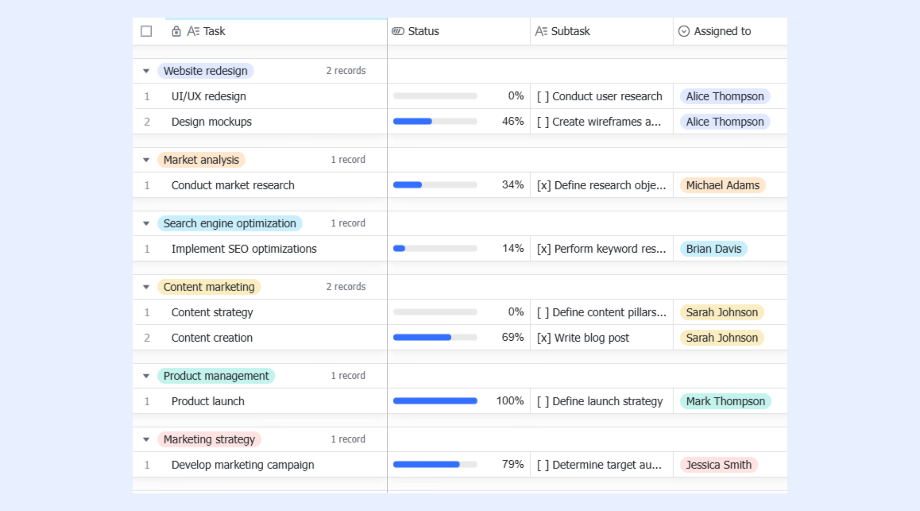Click the dropdown circle icon beside Assigned to
This screenshot has width=920, height=511.
click(x=684, y=31)
